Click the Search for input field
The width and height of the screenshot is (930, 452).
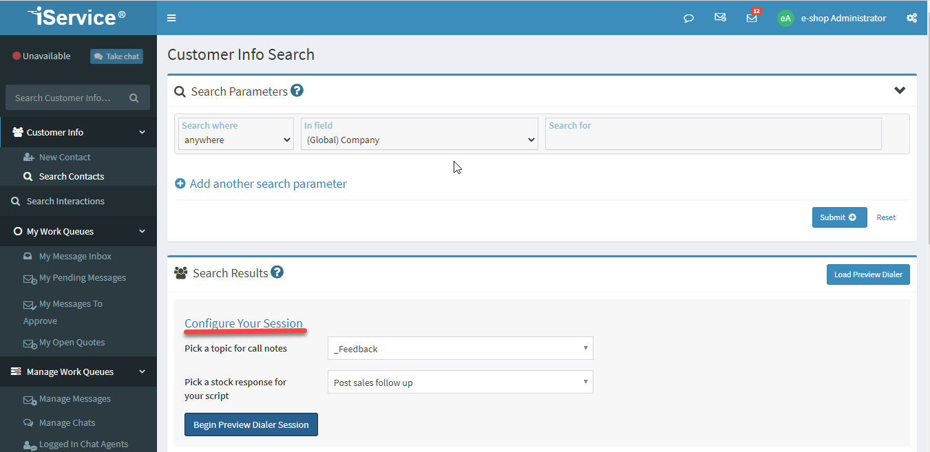tap(713, 133)
